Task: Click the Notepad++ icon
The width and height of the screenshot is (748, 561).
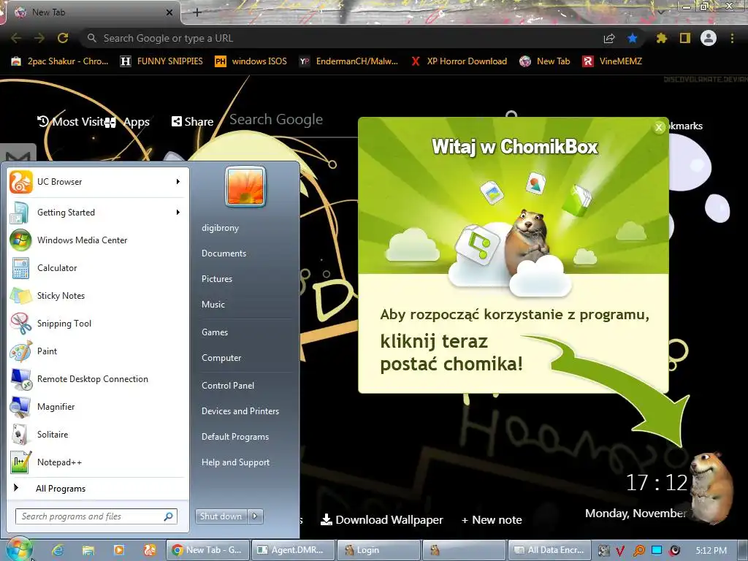Action: [21, 462]
